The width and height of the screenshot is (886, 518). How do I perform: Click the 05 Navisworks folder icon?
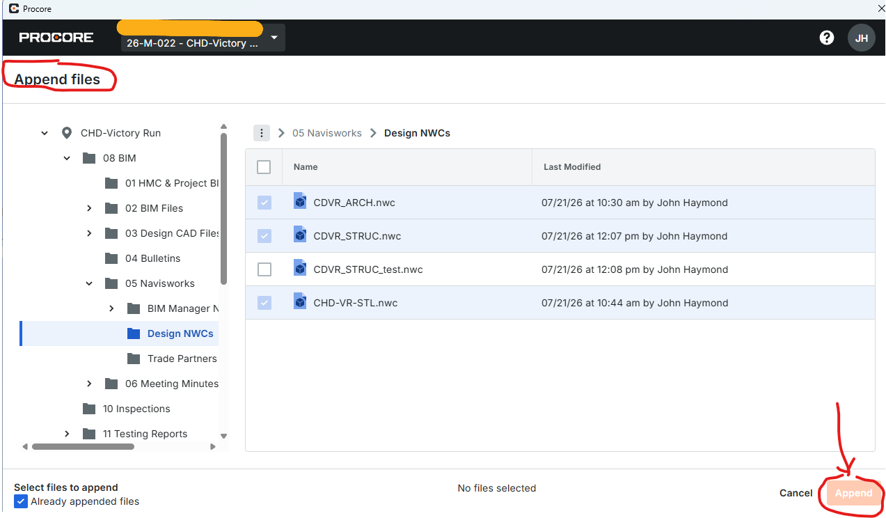(x=111, y=283)
